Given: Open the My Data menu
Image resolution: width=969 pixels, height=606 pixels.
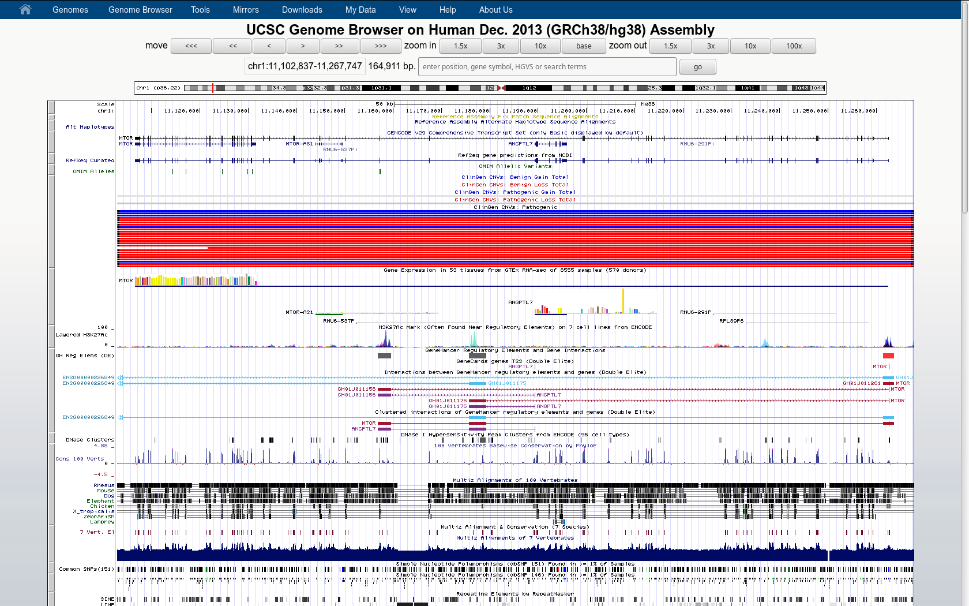Looking at the screenshot, I should [x=360, y=9].
